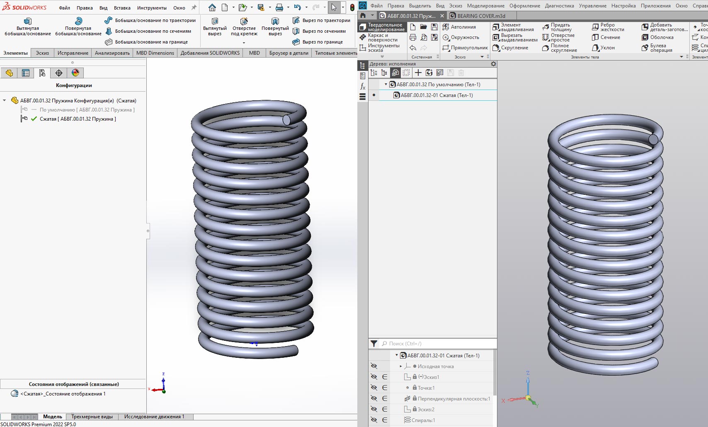Select the Повернутый вырез revolved cut tool
This screenshot has width=708, height=427.
275,27
